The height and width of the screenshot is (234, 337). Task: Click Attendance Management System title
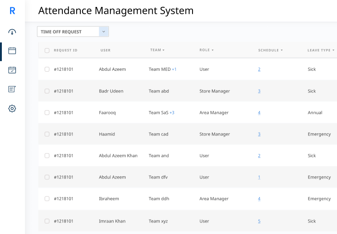116,11
